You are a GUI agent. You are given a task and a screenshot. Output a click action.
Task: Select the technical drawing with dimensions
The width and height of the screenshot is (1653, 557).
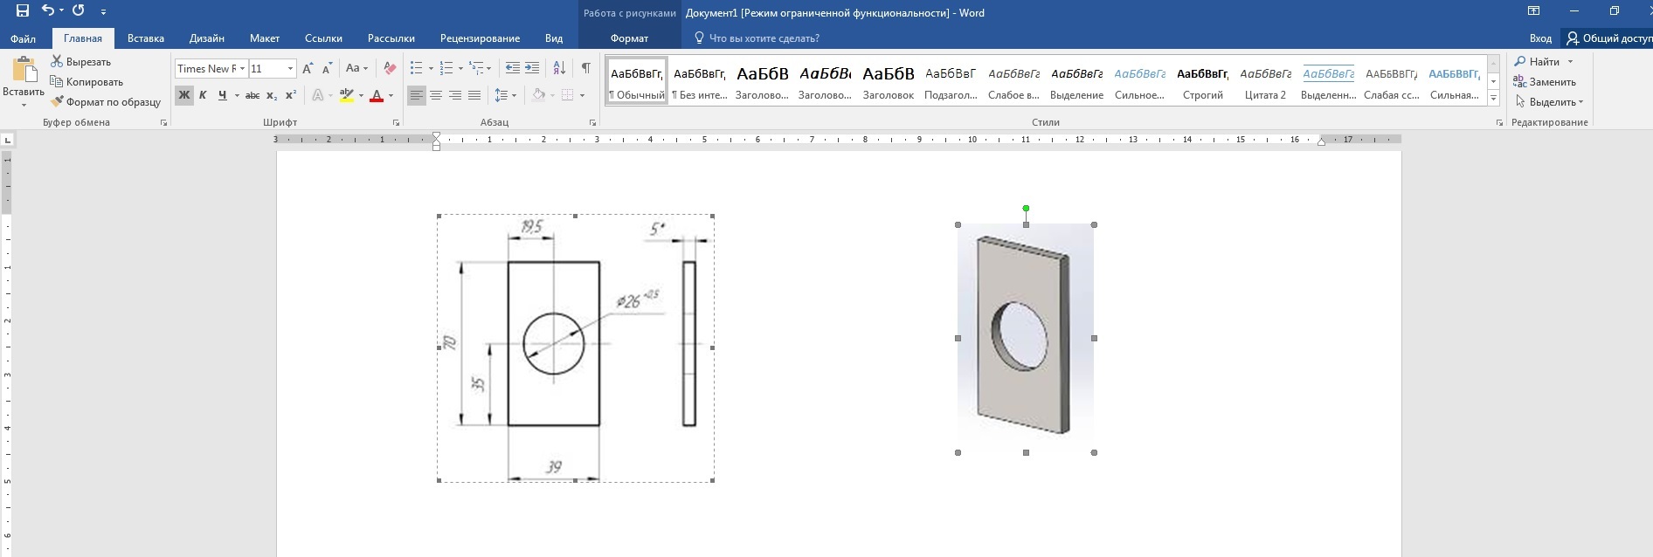(x=575, y=347)
